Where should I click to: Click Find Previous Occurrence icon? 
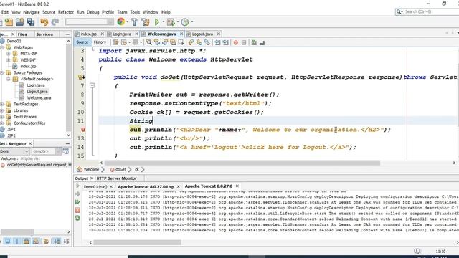point(157,43)
